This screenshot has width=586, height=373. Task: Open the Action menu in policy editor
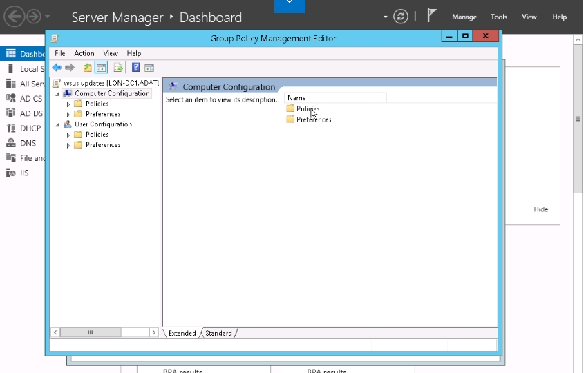[84, 53]
